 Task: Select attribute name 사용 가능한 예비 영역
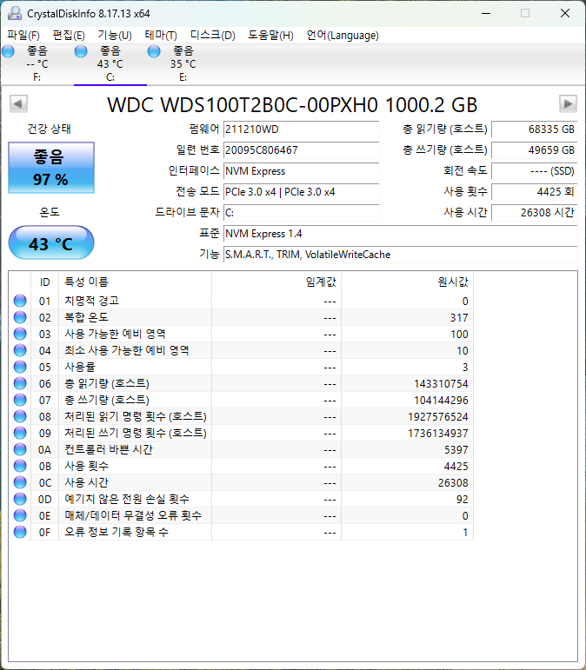point(115,334)
